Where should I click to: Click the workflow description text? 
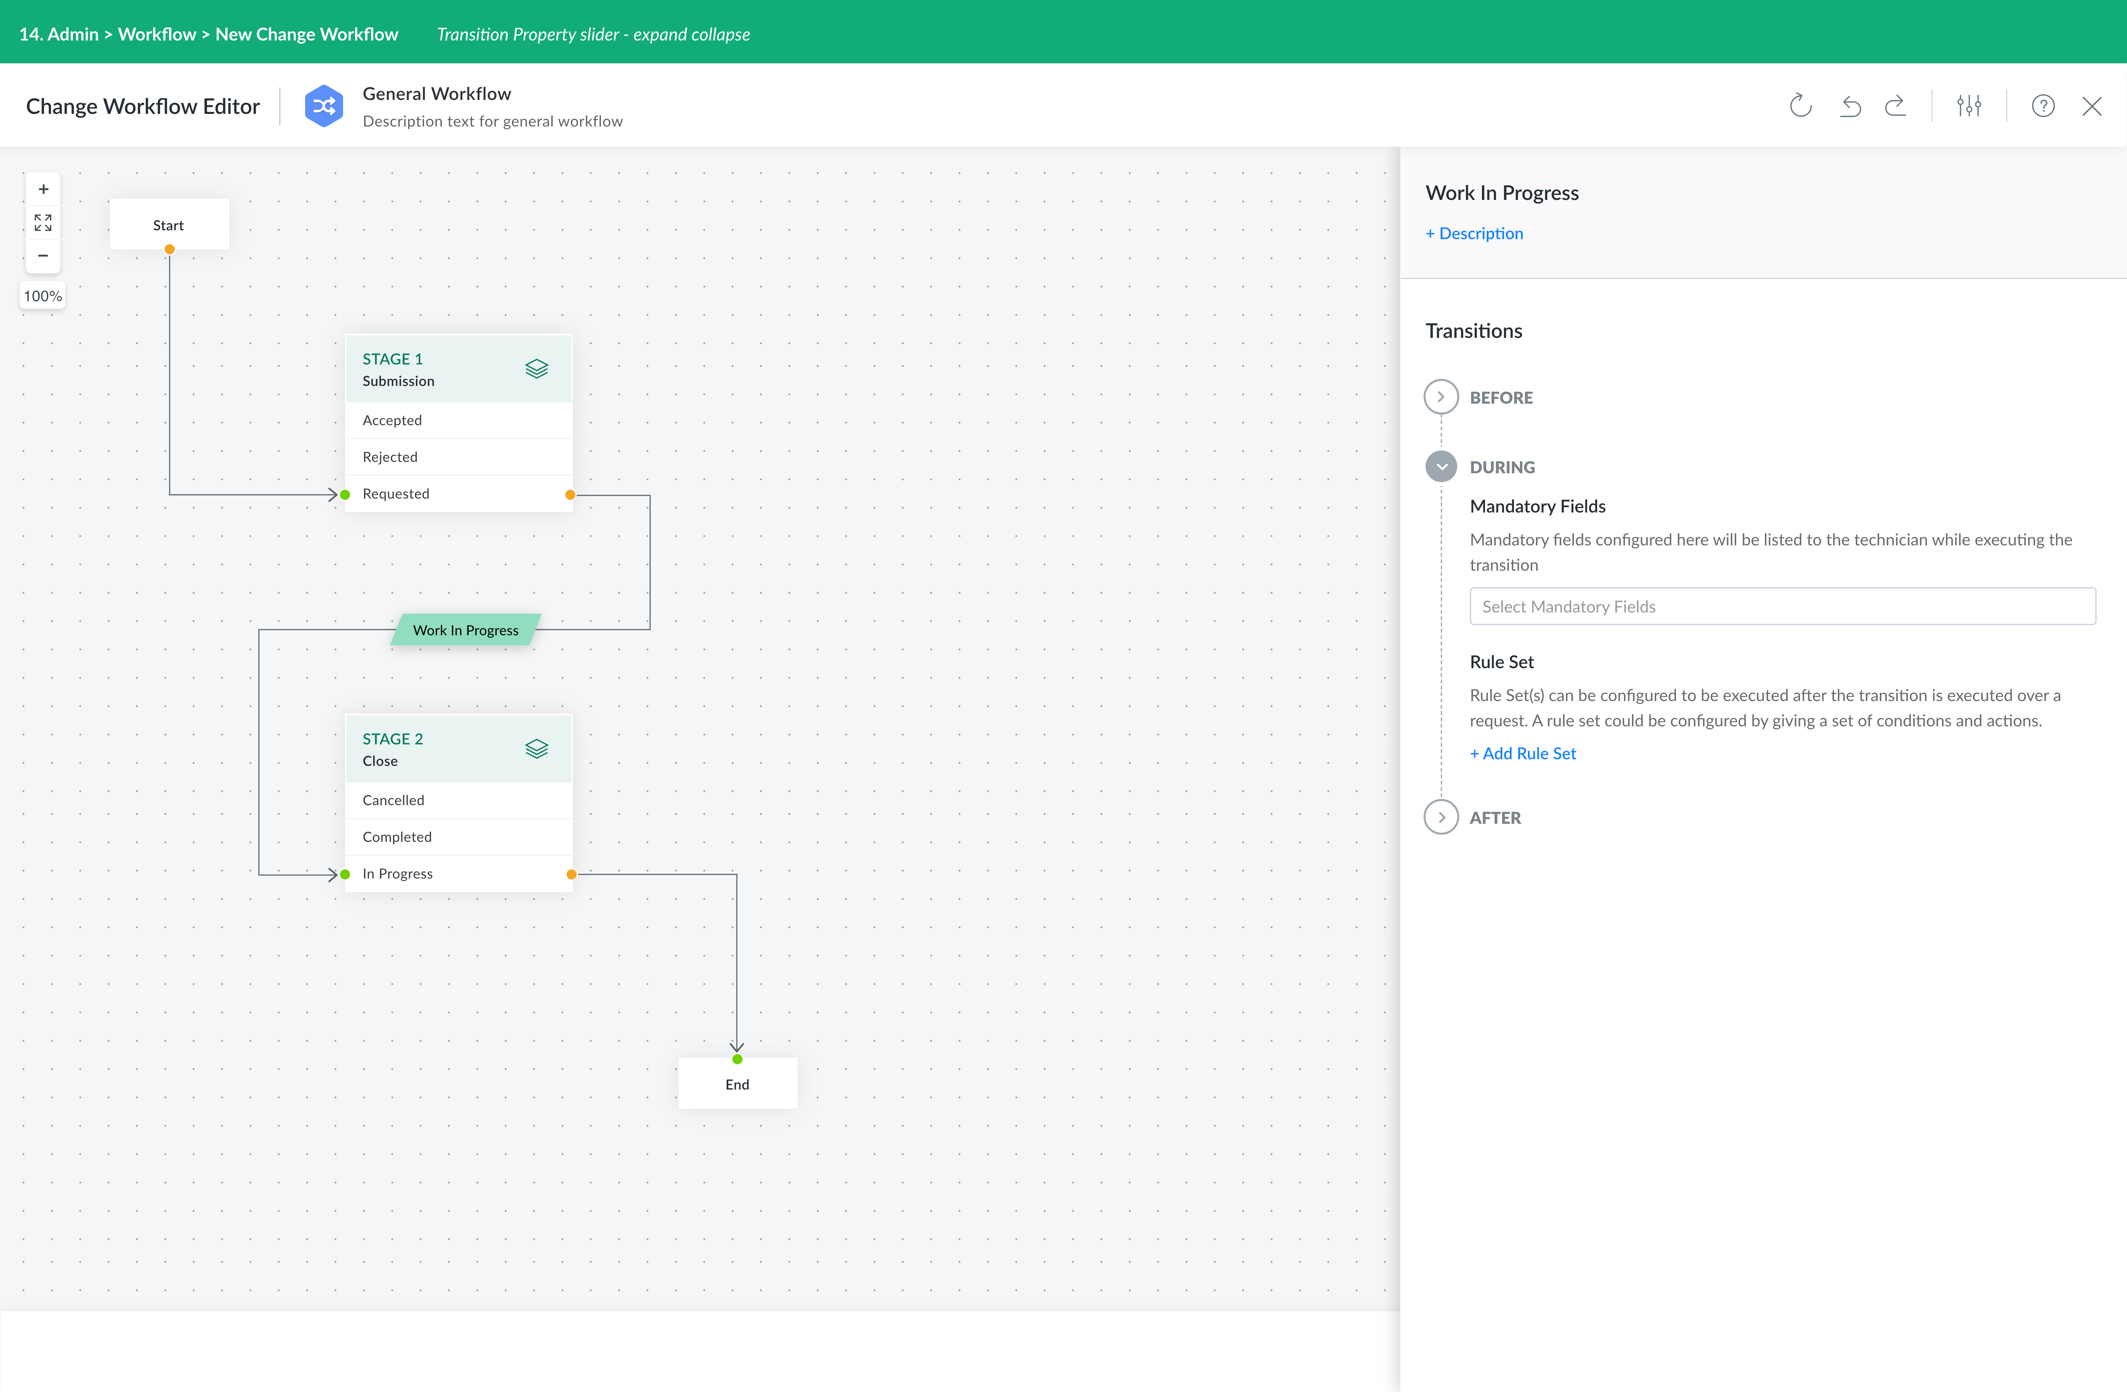pos(493,121)
